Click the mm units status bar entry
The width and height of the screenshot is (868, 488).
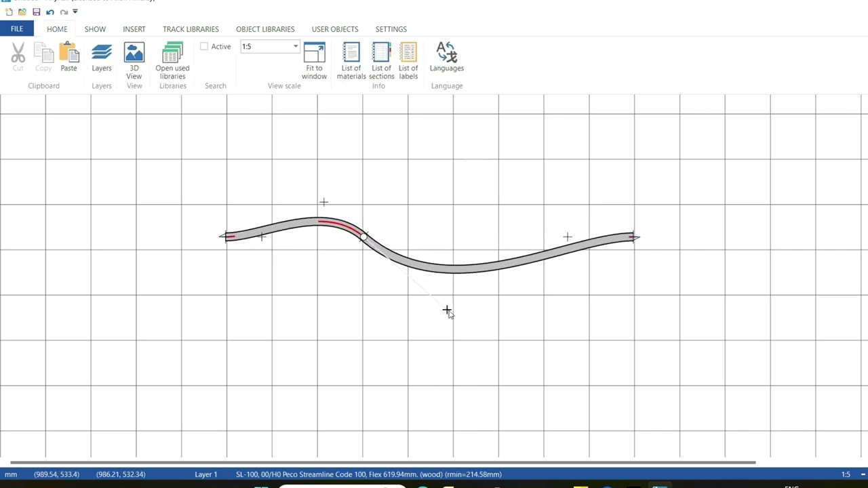tap(11, 474)
